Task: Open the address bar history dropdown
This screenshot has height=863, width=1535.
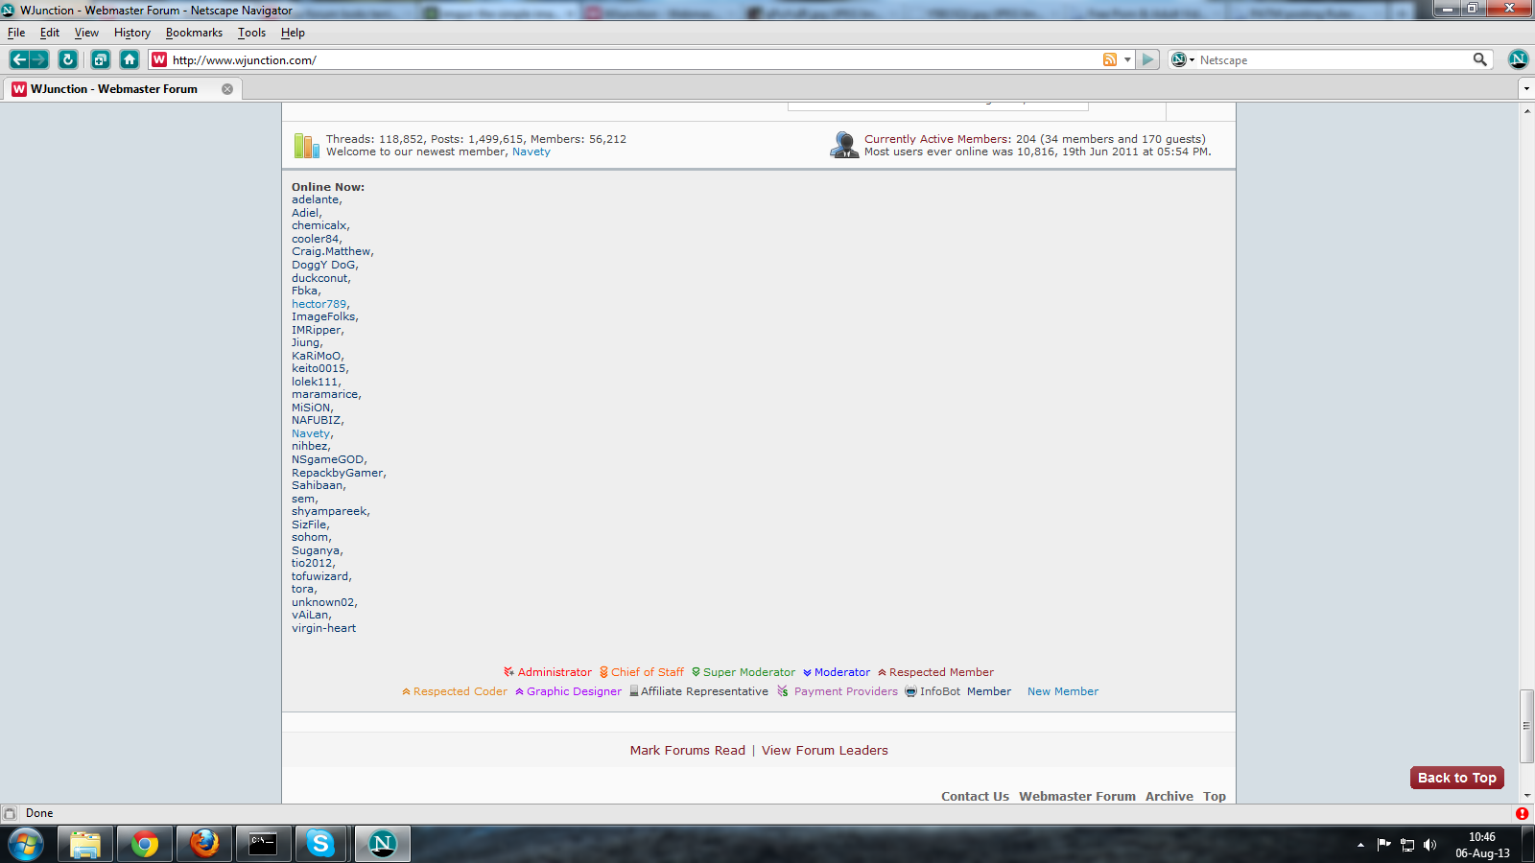Action: click(x=1127, y=59)
